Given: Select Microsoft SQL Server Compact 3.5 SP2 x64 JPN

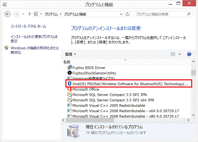Looking at the screenshot, I should pyautogui.click(x=113, y=100).
